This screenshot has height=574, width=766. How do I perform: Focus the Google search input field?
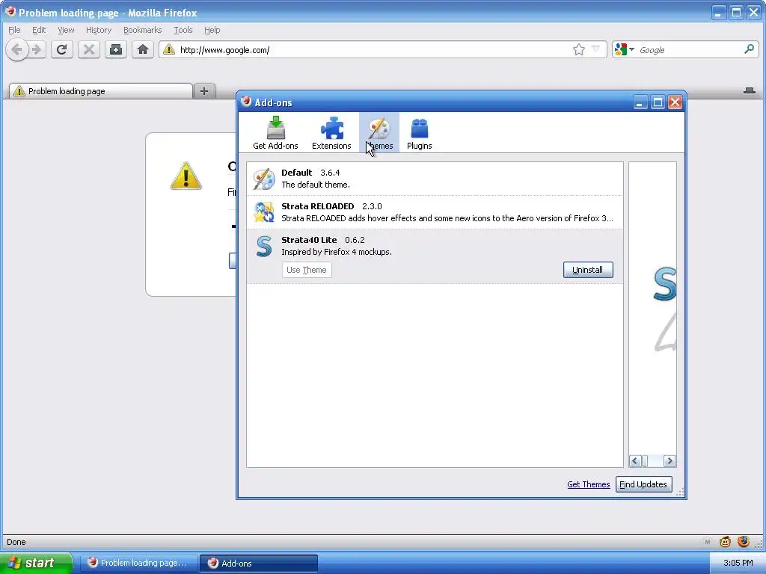690,50
